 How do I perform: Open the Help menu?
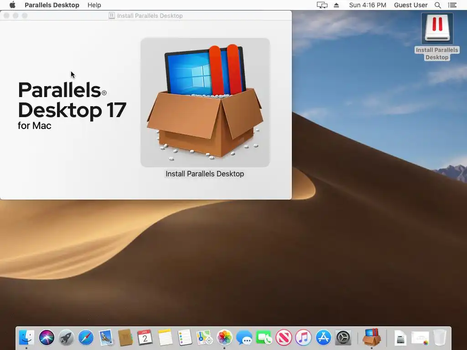pyautogui.click(x=94, y=5)
